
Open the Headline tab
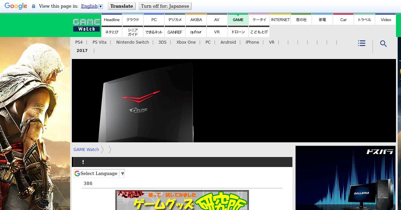tap(112, 19)
